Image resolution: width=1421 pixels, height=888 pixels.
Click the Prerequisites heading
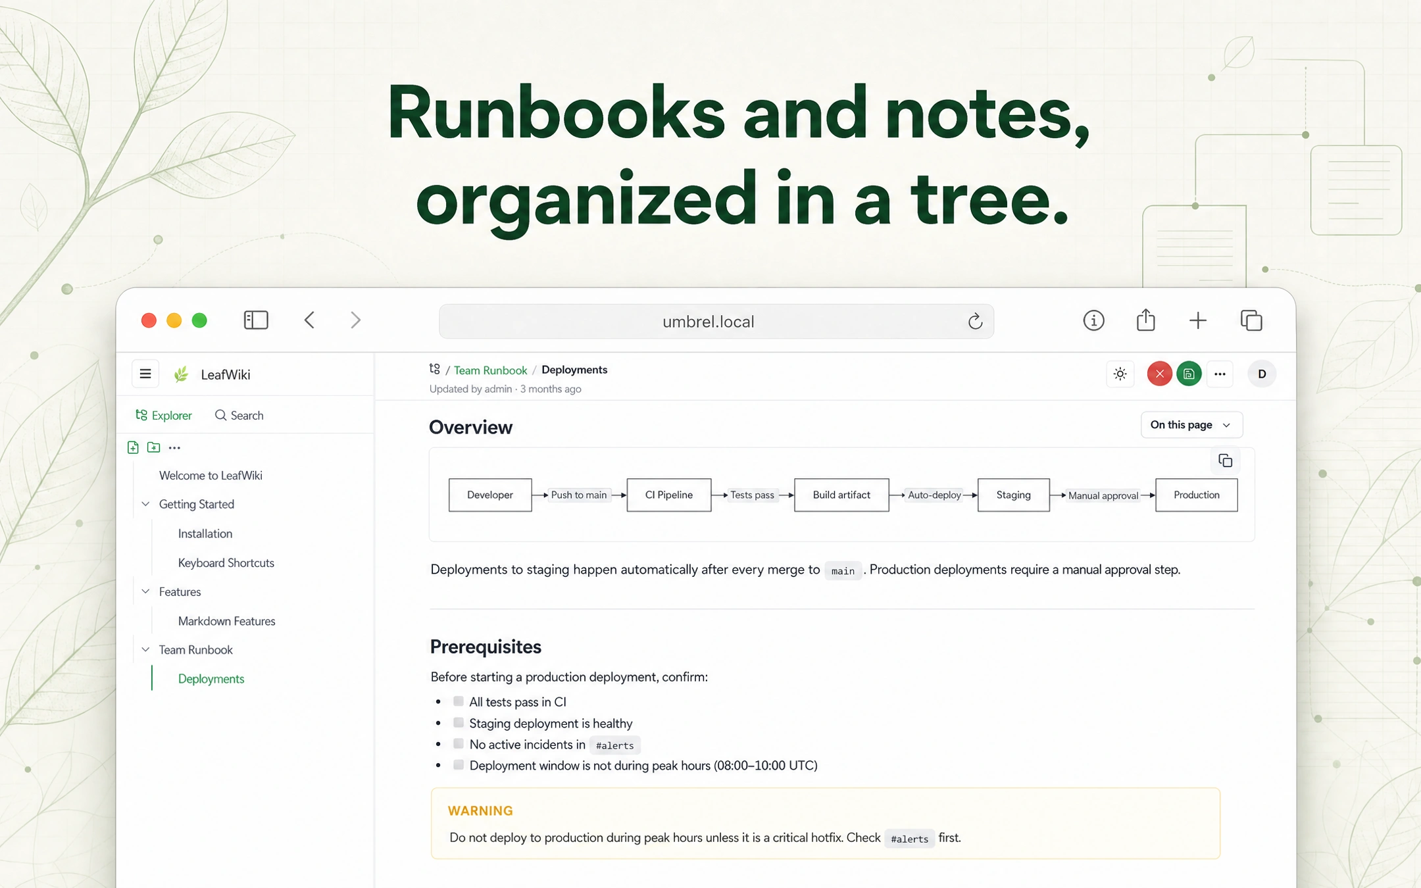pyautogui.click(x=486, y=647)
